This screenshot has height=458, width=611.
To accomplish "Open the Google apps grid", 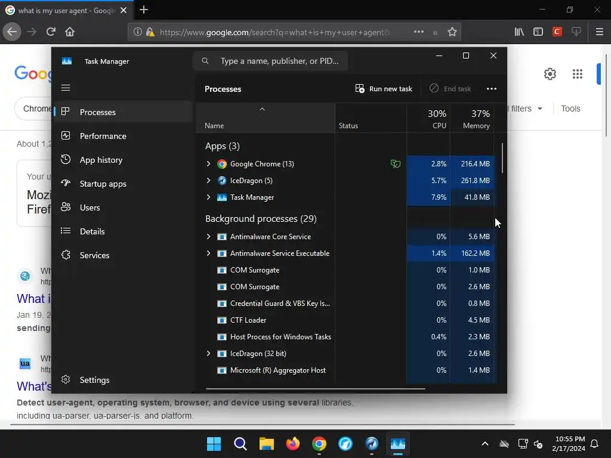I will click(578, 73).
